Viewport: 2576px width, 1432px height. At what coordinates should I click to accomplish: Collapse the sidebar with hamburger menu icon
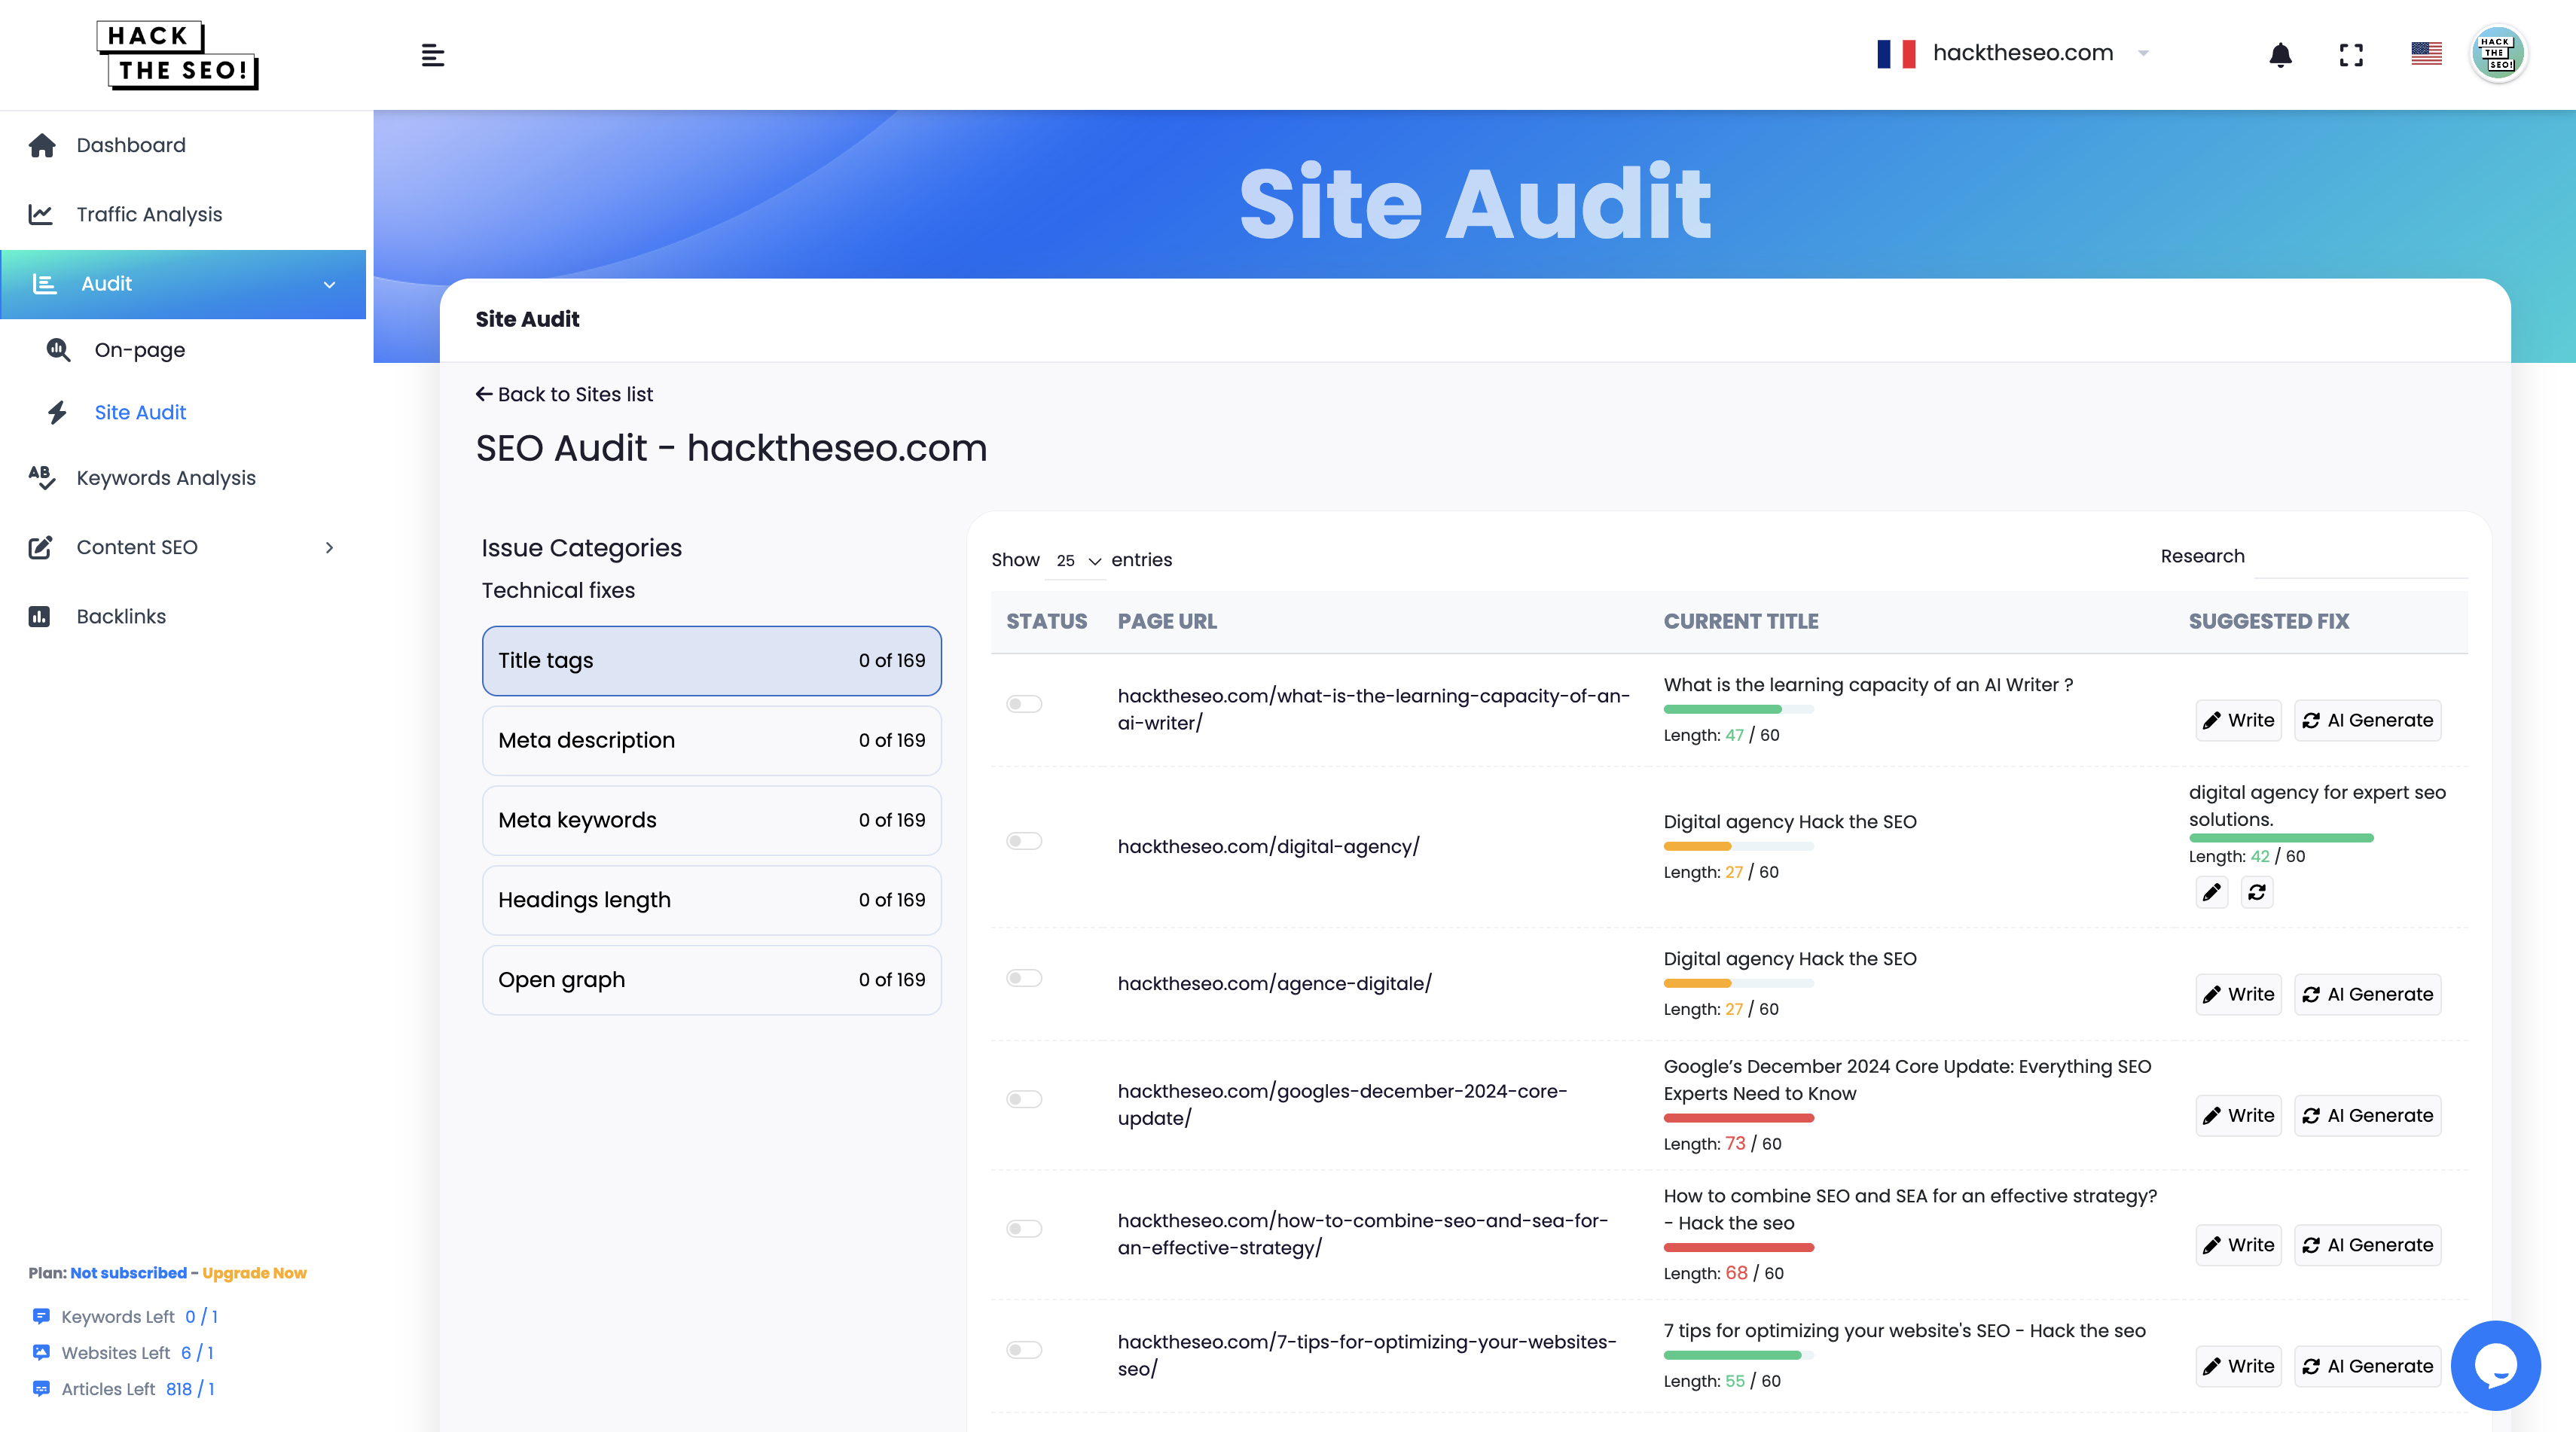(432, 55)
